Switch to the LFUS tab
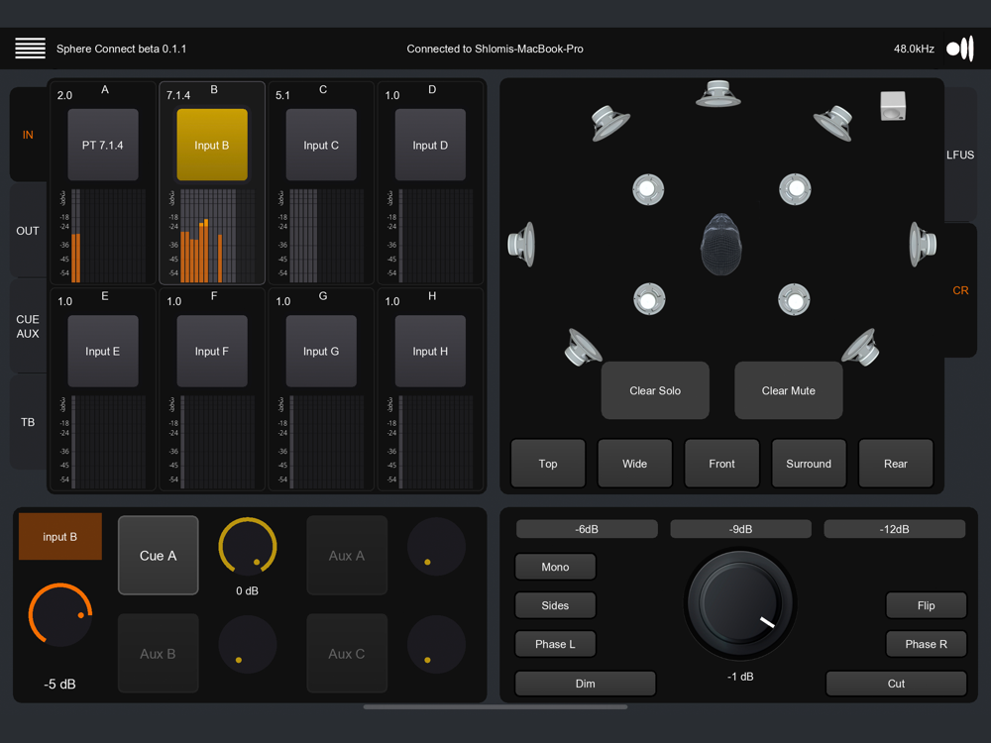The width and height of the screenshot is (991, 743). pyautogui.click(x=960, y=155)
